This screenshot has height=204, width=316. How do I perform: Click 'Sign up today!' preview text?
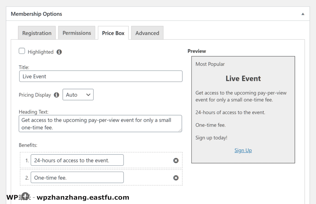click(x=211, y=138)
